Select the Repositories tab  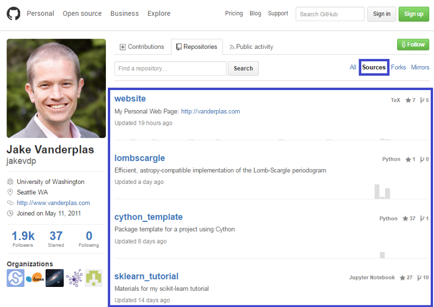coord(197,47)
